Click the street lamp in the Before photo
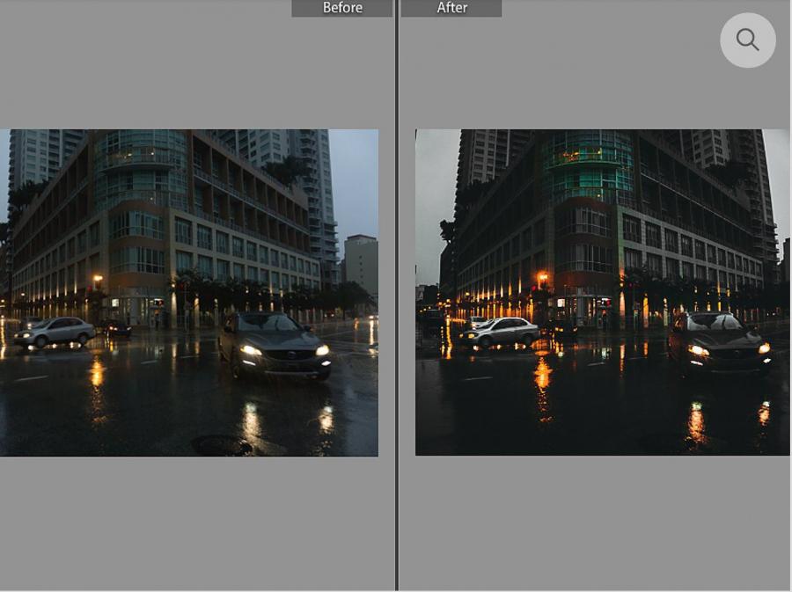The image size is (792, 592). tap(97, 281)
